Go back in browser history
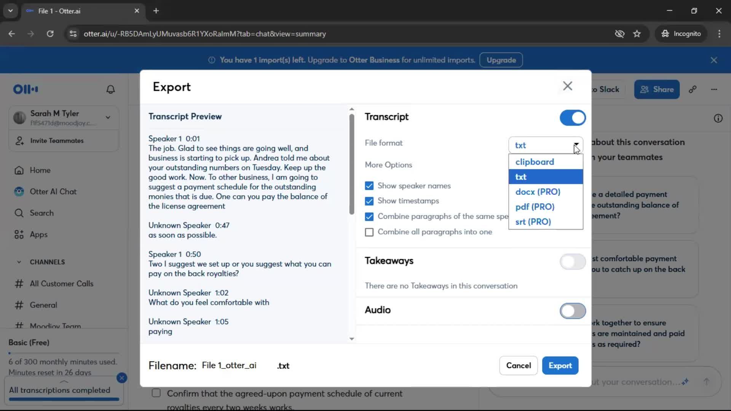This screenshot has height=411, width=731. tap(12, 33)
